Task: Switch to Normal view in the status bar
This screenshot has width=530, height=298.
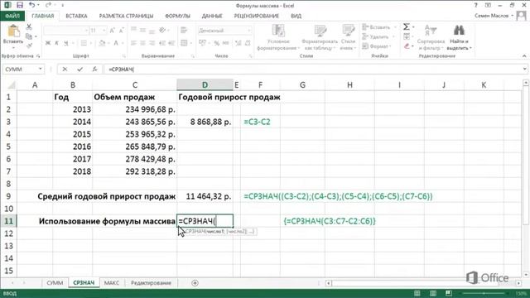Action: point(417,293)
